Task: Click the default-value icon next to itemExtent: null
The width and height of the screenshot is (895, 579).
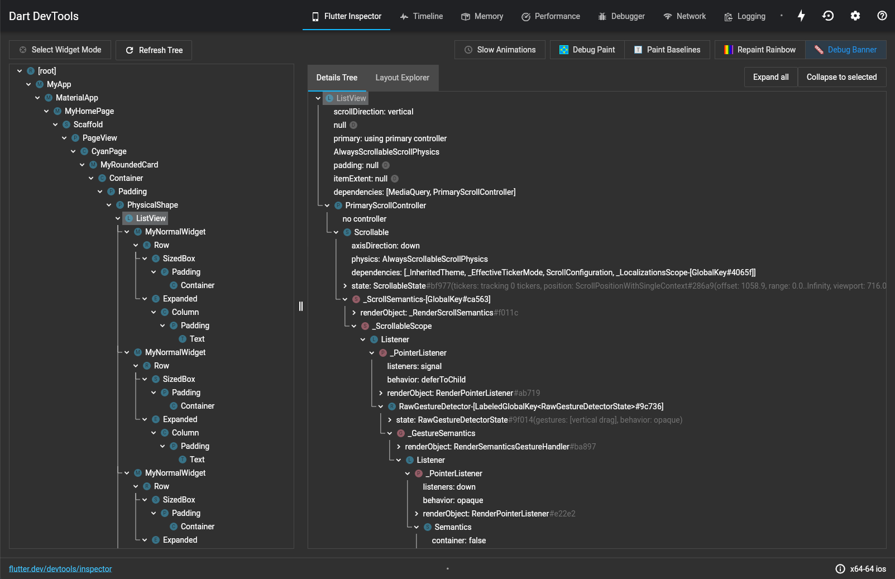Action: tap(395, 179)
